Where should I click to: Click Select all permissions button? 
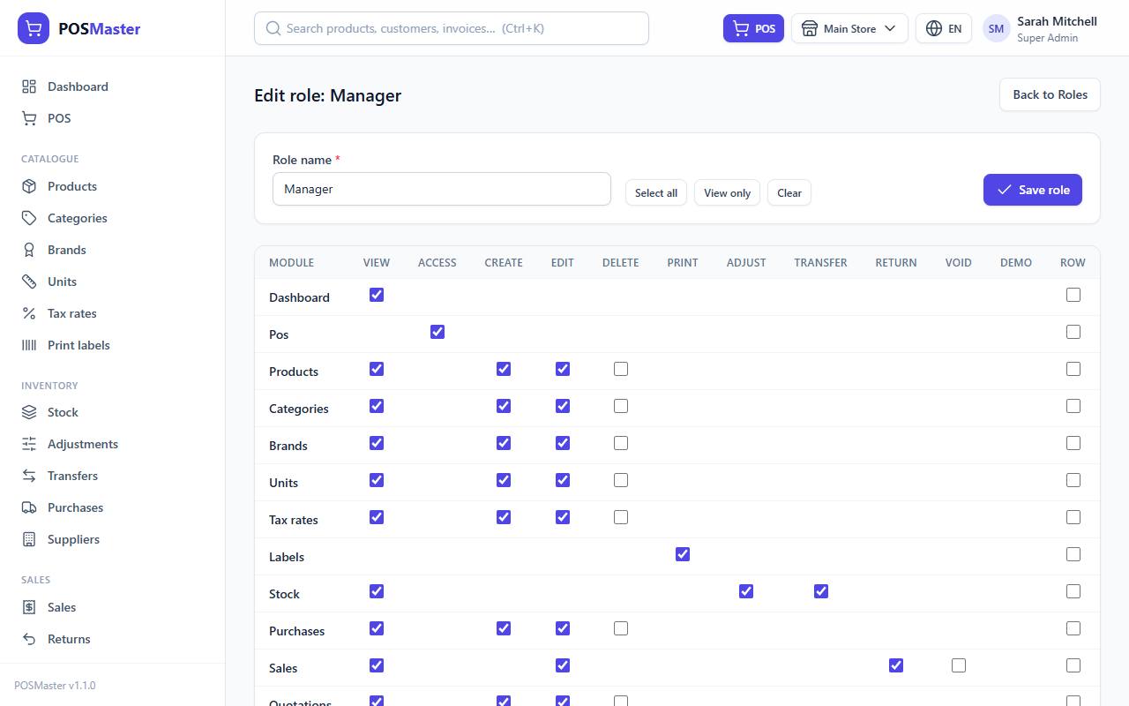click(656, 193)
